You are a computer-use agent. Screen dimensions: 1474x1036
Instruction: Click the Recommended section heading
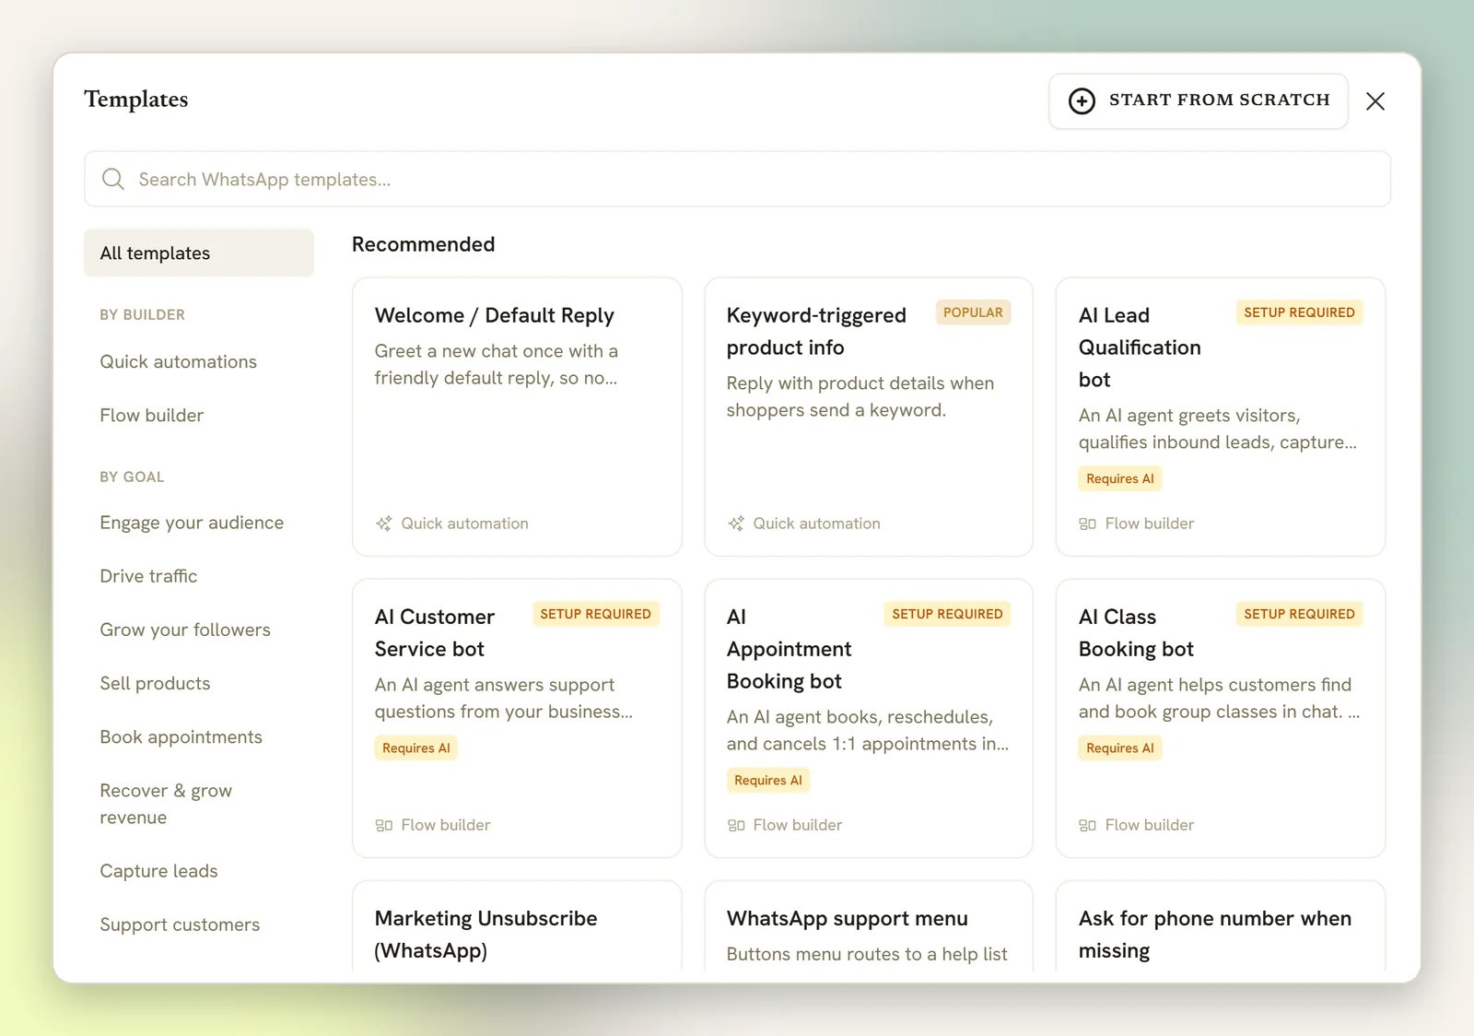click(424, 244)
